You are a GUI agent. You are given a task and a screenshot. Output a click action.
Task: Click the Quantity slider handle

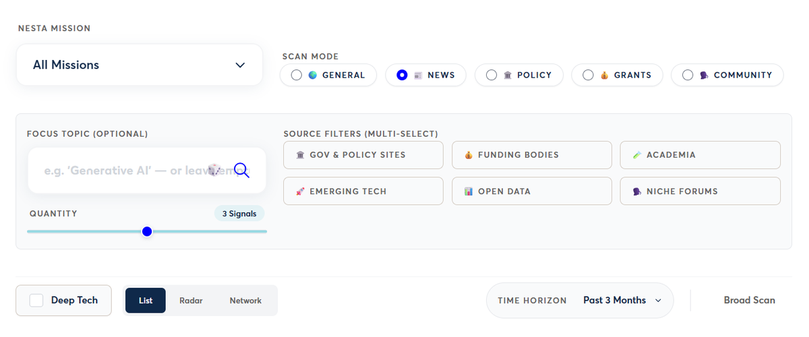147,231
